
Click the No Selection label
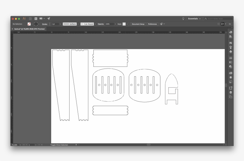pos(18,24)
